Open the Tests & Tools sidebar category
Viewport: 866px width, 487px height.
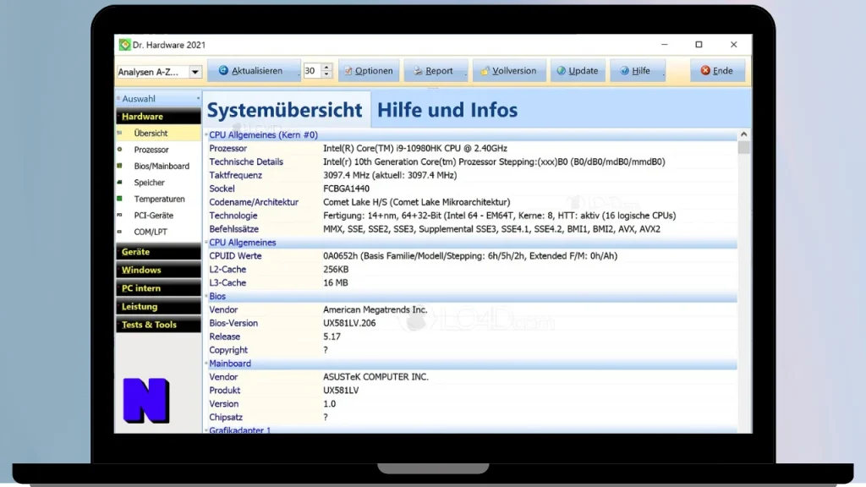click(158, 325)
